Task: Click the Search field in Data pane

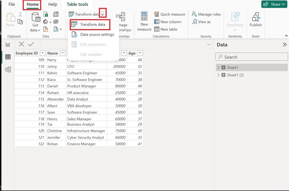Action: point(251,57)
